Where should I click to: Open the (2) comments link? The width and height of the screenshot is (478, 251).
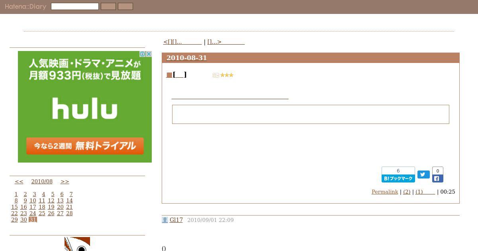click(x=407, y=192)
